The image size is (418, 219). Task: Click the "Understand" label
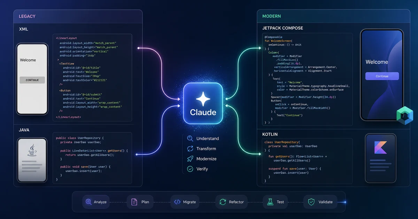point(208,138)
